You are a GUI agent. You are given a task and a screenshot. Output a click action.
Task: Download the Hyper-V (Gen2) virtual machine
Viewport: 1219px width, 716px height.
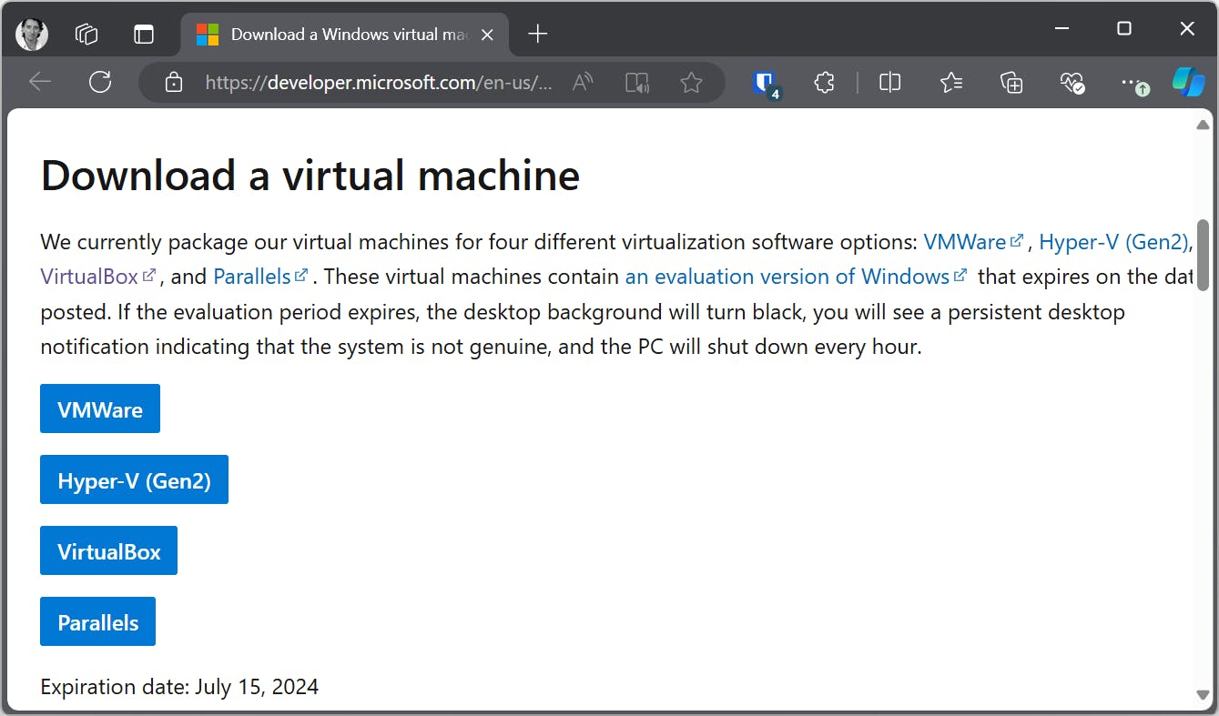point(134,479)
